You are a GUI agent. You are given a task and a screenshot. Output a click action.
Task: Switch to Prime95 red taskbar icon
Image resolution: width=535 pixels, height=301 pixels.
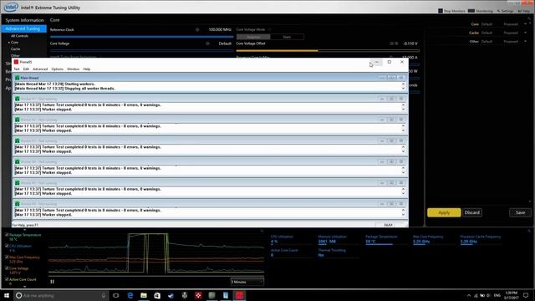tap(239, 295)
